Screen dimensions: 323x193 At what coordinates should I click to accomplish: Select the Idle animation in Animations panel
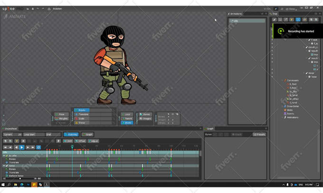point(247,21)
